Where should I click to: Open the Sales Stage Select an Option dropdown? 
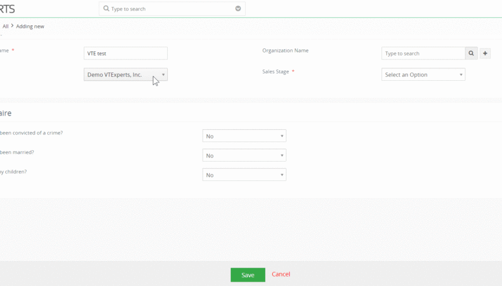[423, 74]
